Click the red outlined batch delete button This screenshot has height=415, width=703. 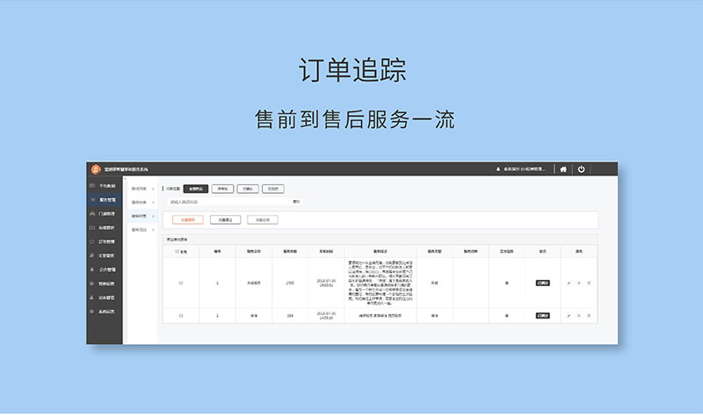188,220
